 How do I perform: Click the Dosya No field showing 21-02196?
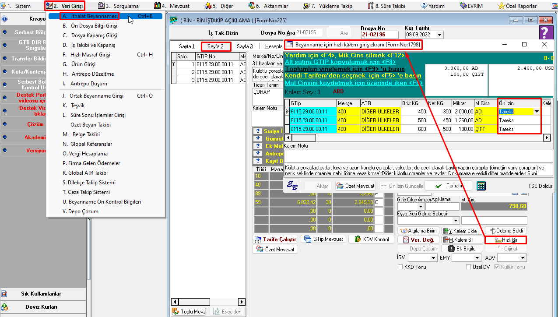pos(380,35)
